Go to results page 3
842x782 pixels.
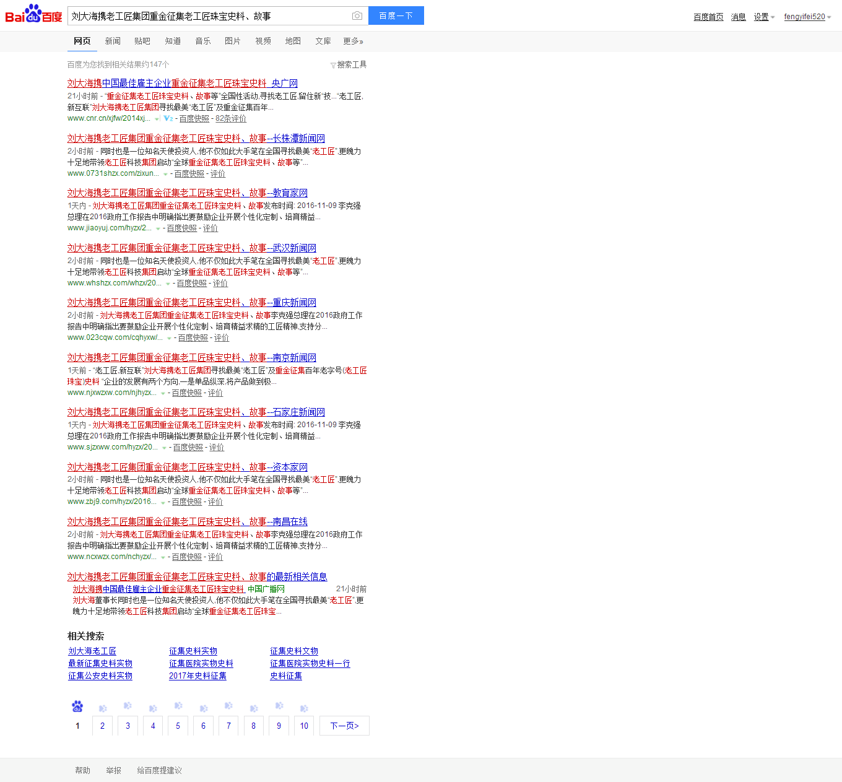[x=128, y=726]
